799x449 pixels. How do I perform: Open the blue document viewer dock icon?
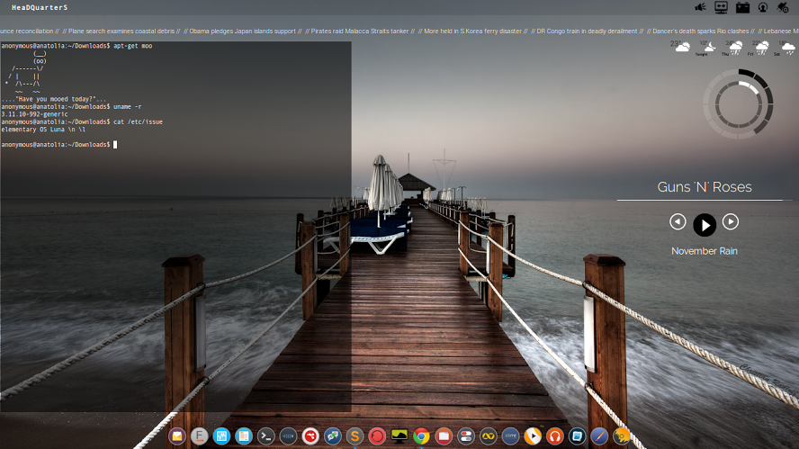tap(244, 436)
